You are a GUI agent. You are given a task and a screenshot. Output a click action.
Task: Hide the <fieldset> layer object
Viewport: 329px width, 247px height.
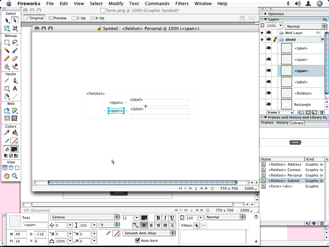[268, 93]
